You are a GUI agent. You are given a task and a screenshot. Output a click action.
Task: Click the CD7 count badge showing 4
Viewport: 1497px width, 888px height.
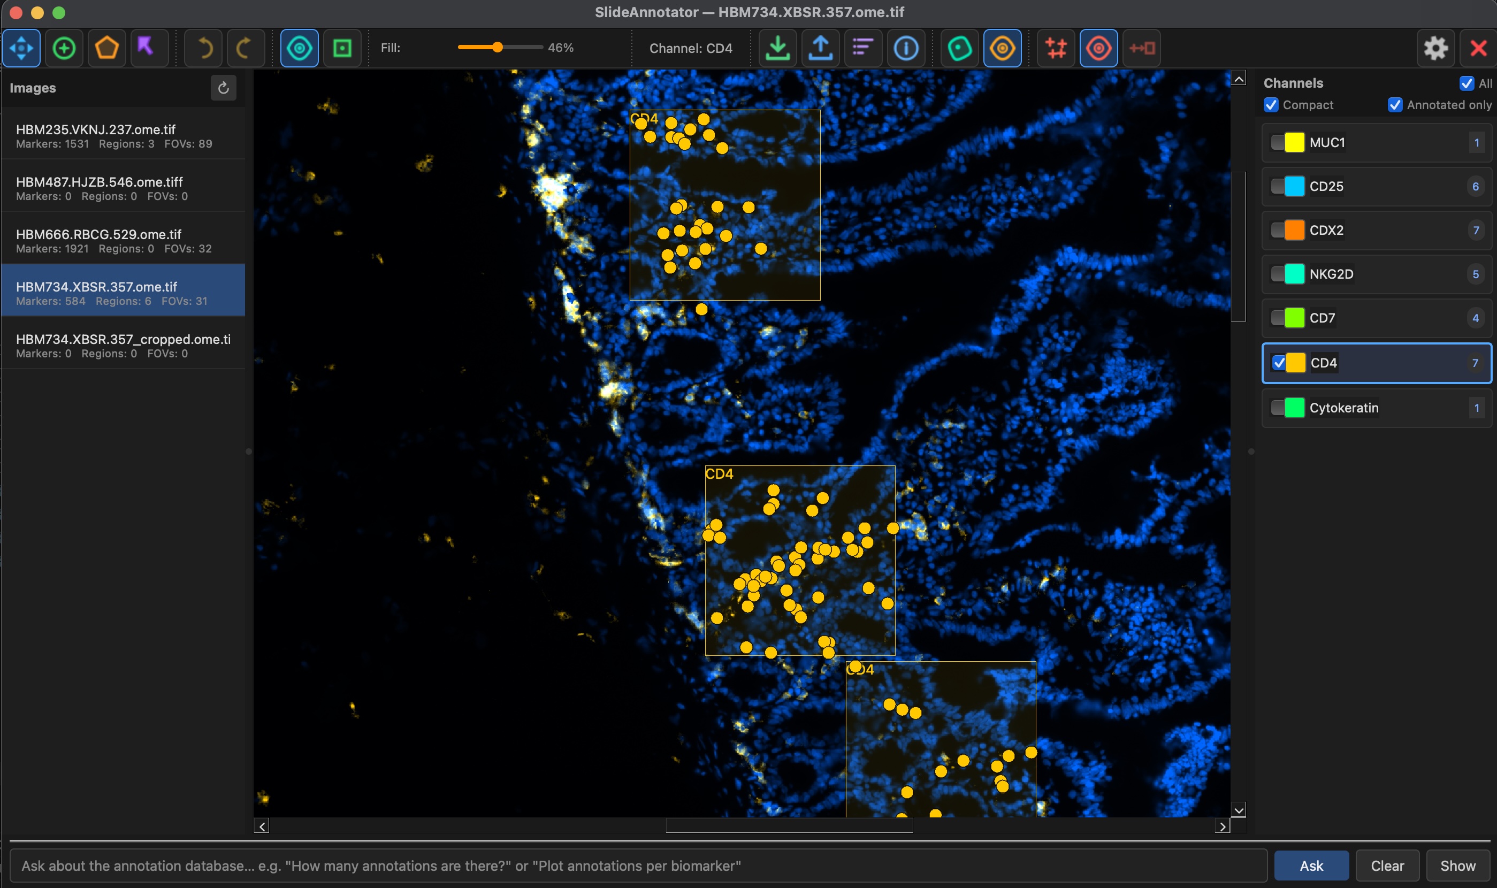pyautogui.click(x=1476, y=317)
